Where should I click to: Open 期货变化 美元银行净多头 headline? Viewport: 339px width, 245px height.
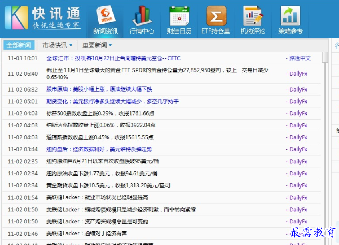[112, 102]
